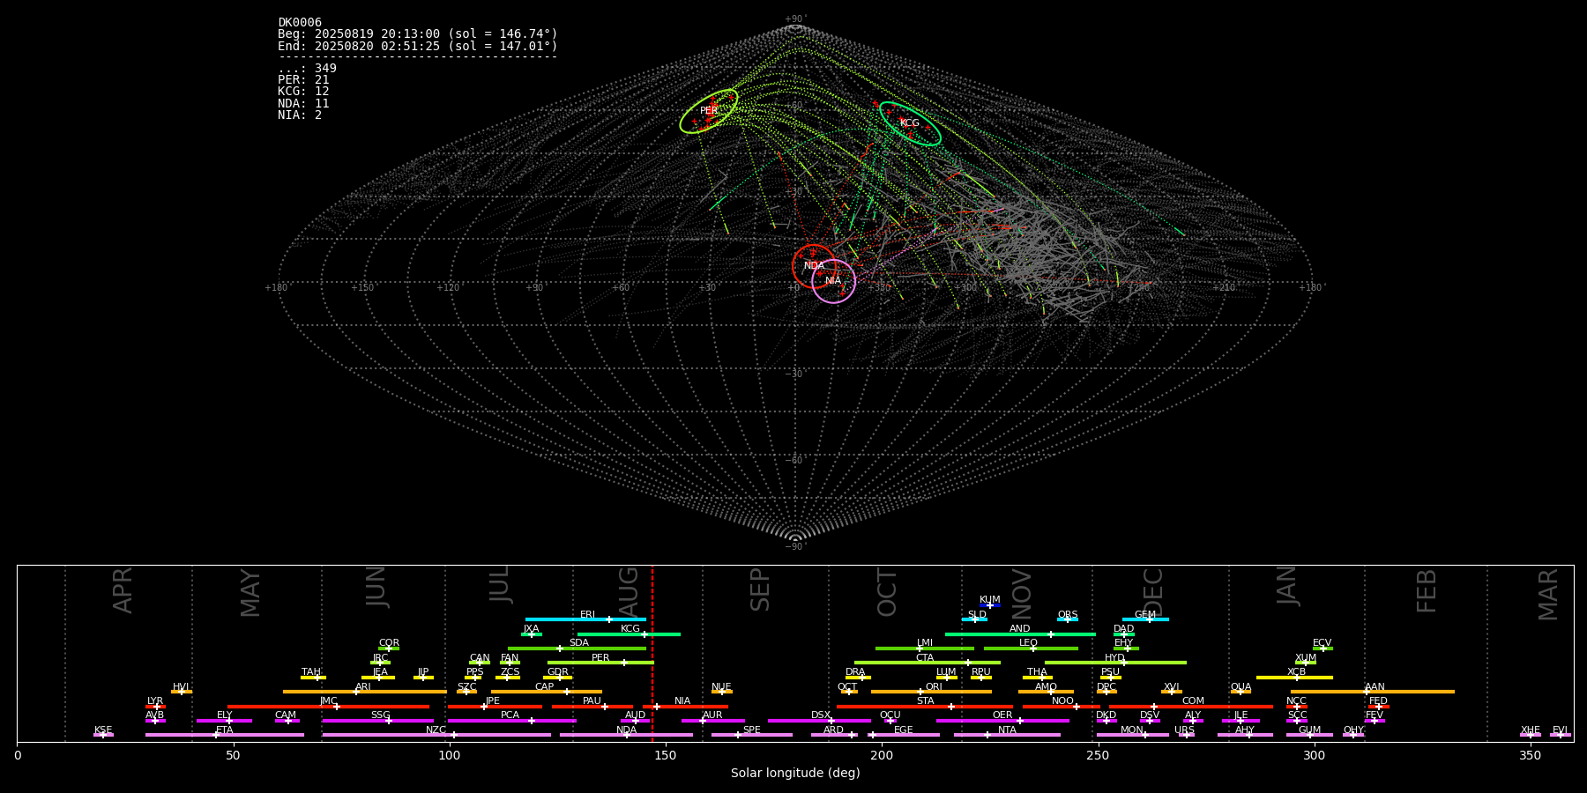This screenshot has width=1587, height=793.
Task: Click the HYD shower bar in the timeline
Action: 1115,663
